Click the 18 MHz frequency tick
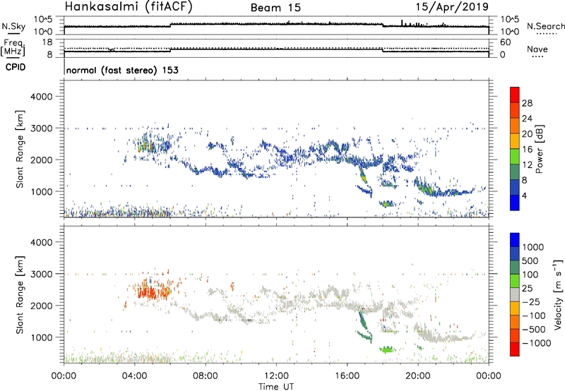Image resolution: width=565 pixels, height=391 pixels. point(47,42)
